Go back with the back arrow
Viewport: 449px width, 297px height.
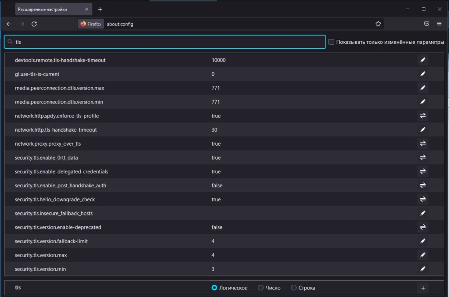tap(9, 24)
